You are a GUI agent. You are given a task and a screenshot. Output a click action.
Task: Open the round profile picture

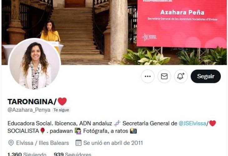[x=35, y=64]
